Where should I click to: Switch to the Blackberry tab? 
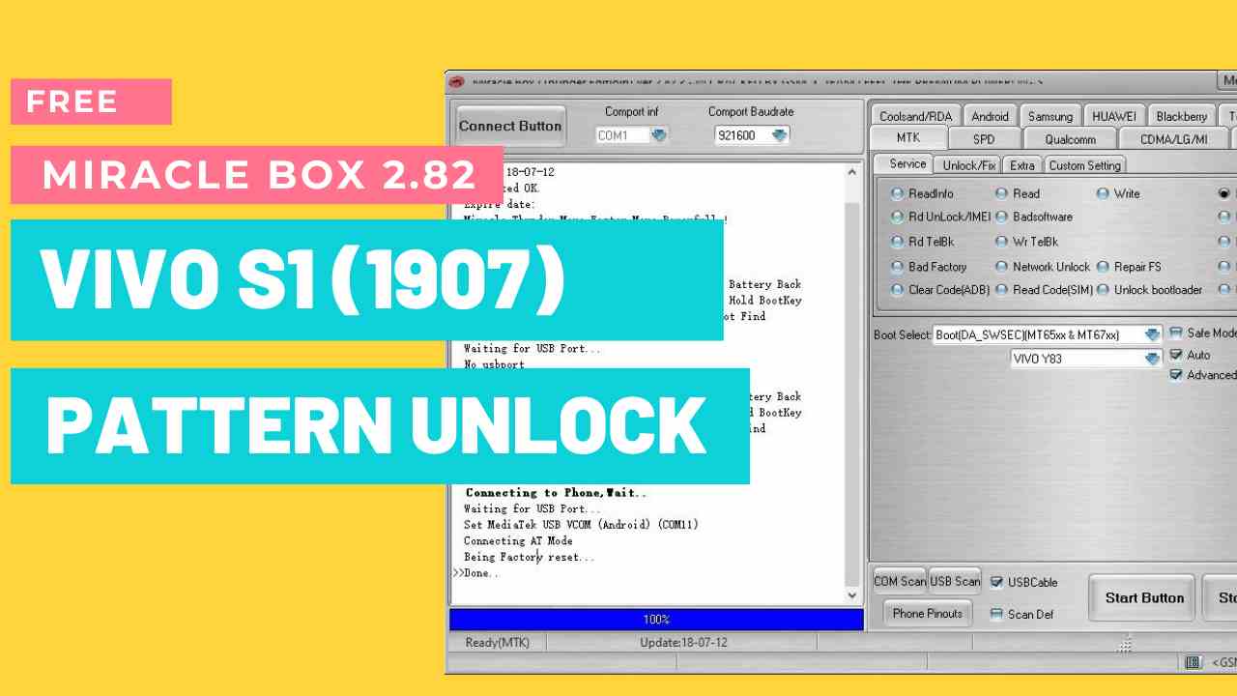(1181, 116)
